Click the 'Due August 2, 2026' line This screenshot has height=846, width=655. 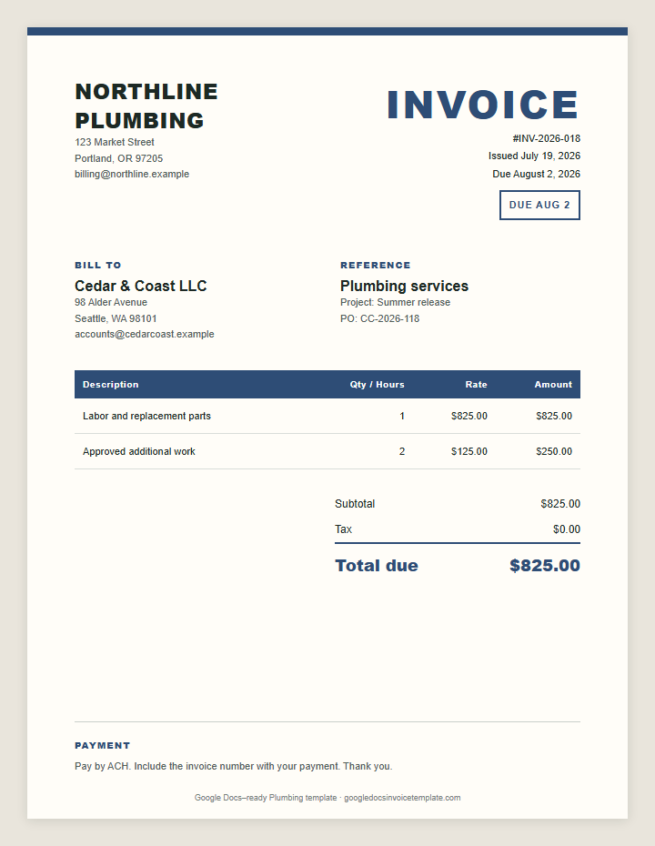tap(537, 174)
